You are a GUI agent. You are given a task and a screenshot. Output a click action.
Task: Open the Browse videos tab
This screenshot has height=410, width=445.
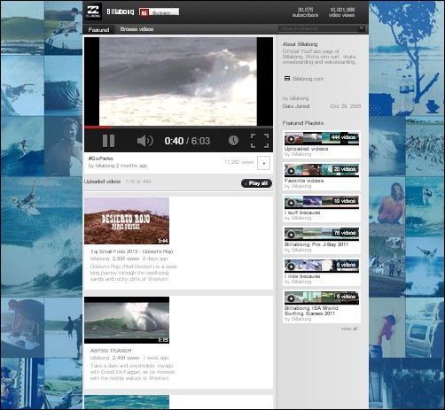click(137, 29)
